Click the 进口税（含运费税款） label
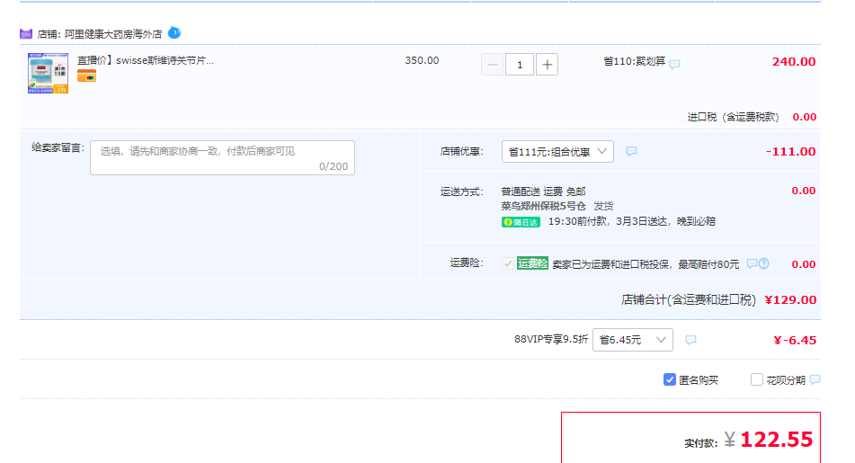855x463 pixels. coord(733,117)
